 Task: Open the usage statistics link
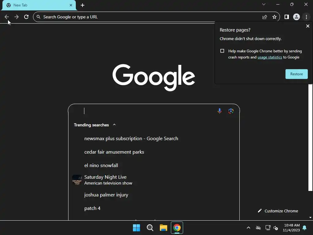click(x=270, y=57)
